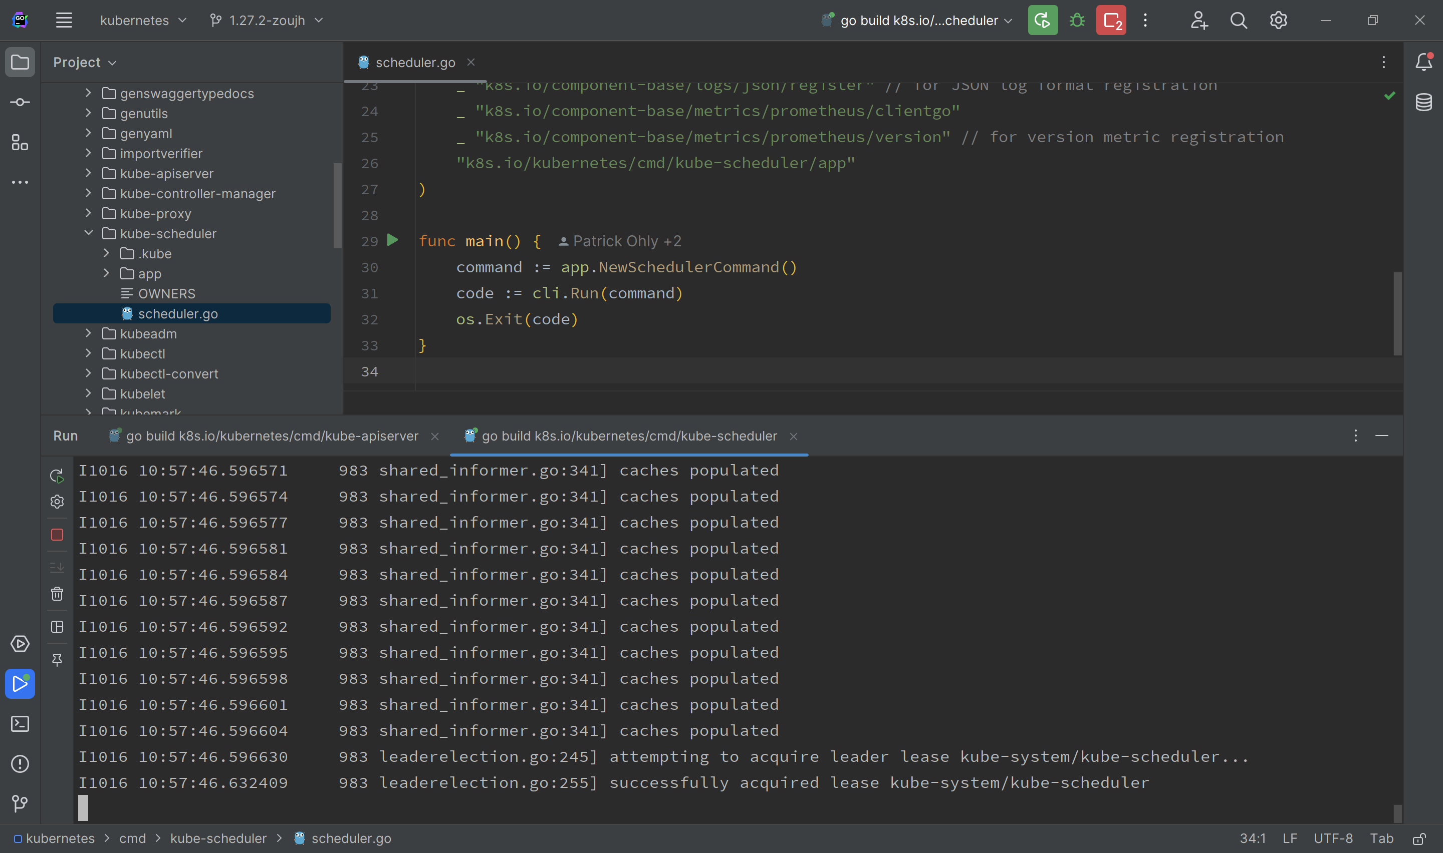
Task: Expand the kube-apiserver folder
Action: coord(89,173)
